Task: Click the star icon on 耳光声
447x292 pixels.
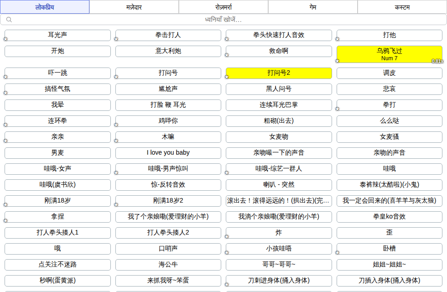Action: (x=5, y=39)
